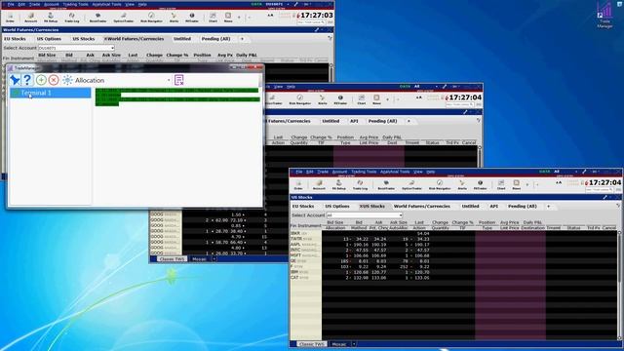
Task: Open the Trade Manager desktop shortcut
Action: click(604, 15)
